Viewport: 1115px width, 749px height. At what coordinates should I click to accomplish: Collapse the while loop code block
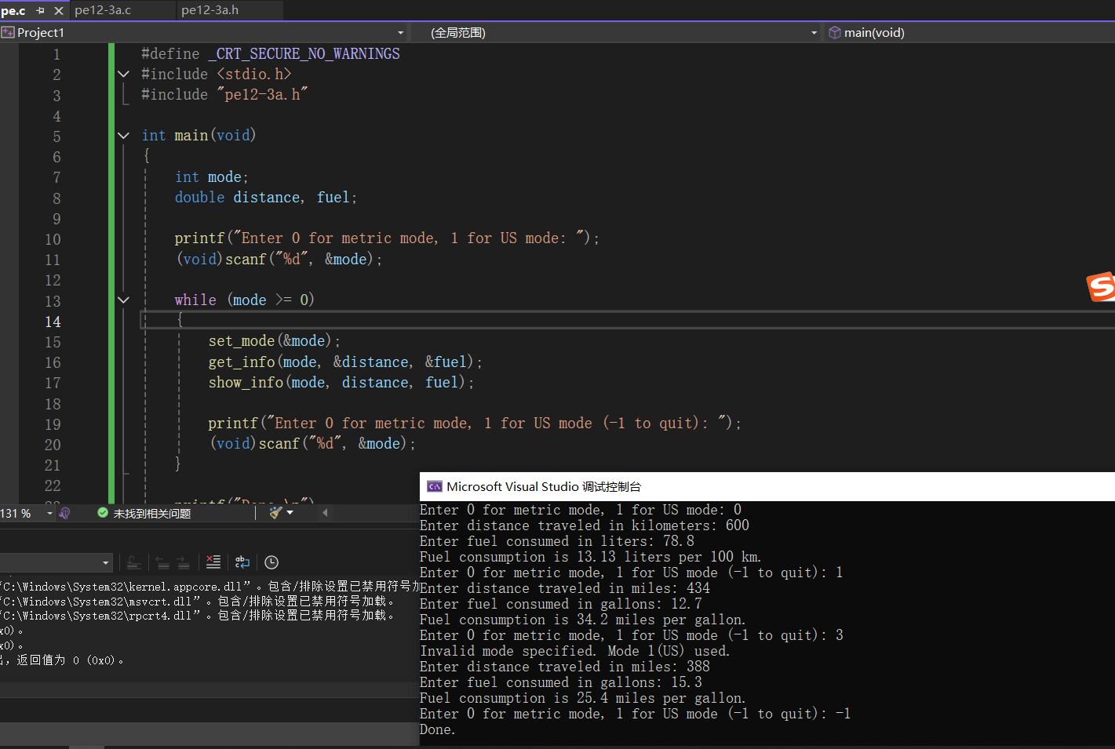click(x=123, y=300)
